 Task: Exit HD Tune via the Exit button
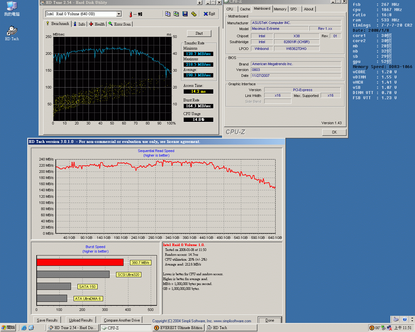tap(209, 14)
